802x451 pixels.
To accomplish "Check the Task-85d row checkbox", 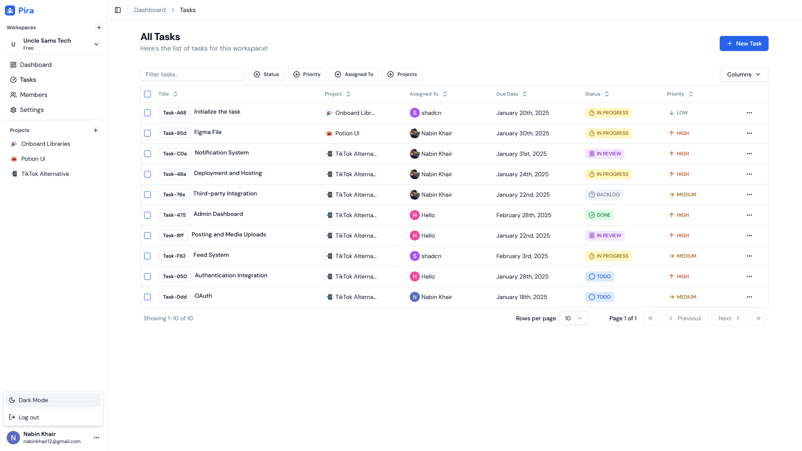I will click(147, 133).
